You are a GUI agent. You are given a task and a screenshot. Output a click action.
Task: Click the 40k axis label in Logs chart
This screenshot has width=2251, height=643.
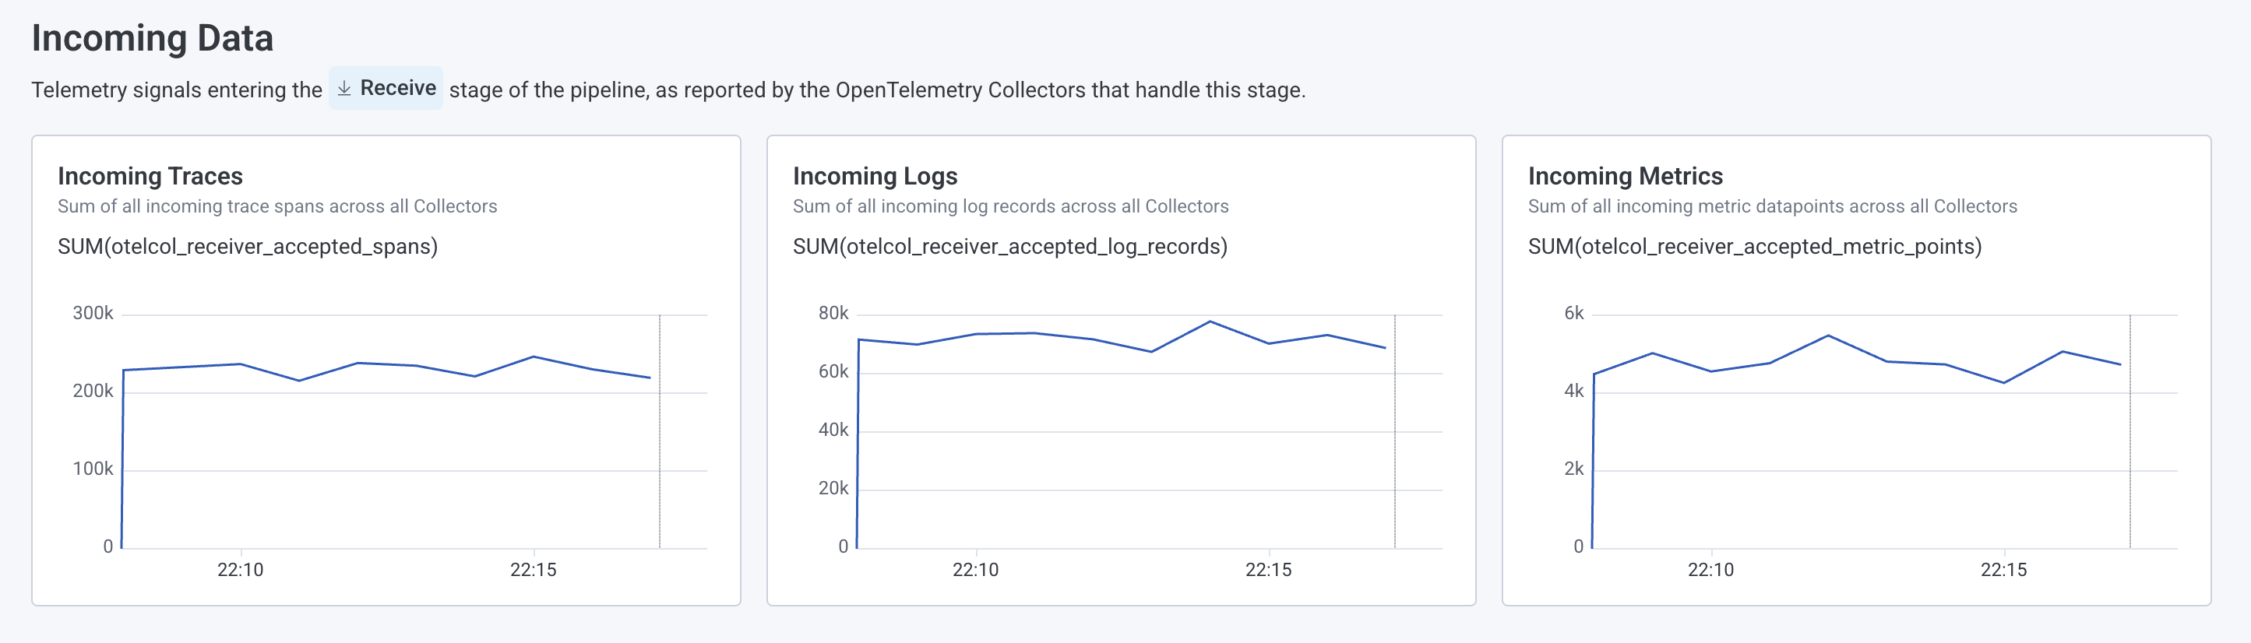tap(833, 430)
